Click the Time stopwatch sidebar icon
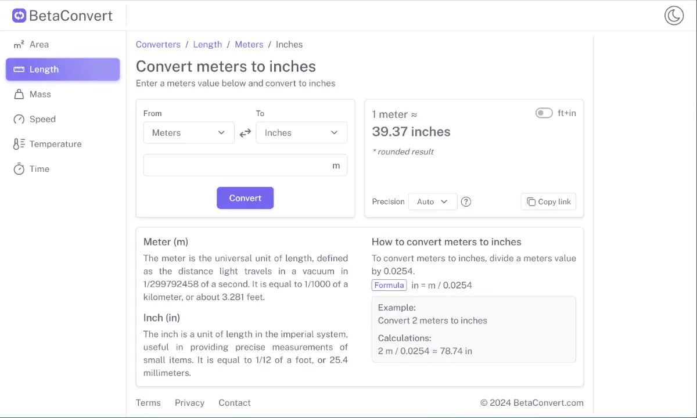 (x=19, y=170)
